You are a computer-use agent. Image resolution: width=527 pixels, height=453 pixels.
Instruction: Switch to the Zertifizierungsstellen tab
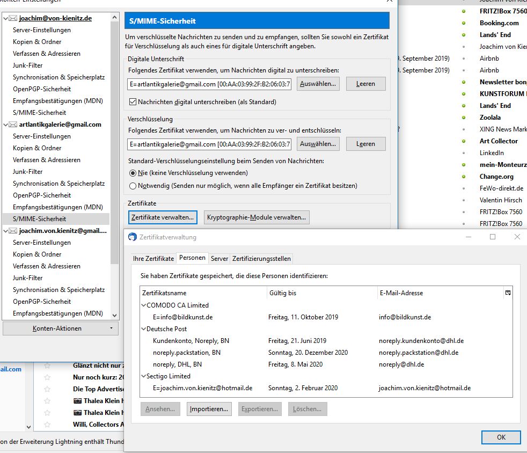pyautogui.click(x=261, y=259)
